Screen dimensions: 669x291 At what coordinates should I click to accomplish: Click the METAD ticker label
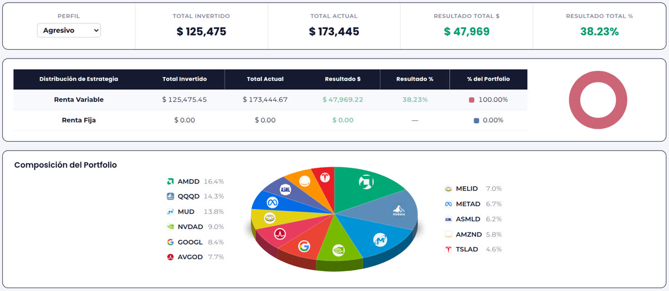468,204
